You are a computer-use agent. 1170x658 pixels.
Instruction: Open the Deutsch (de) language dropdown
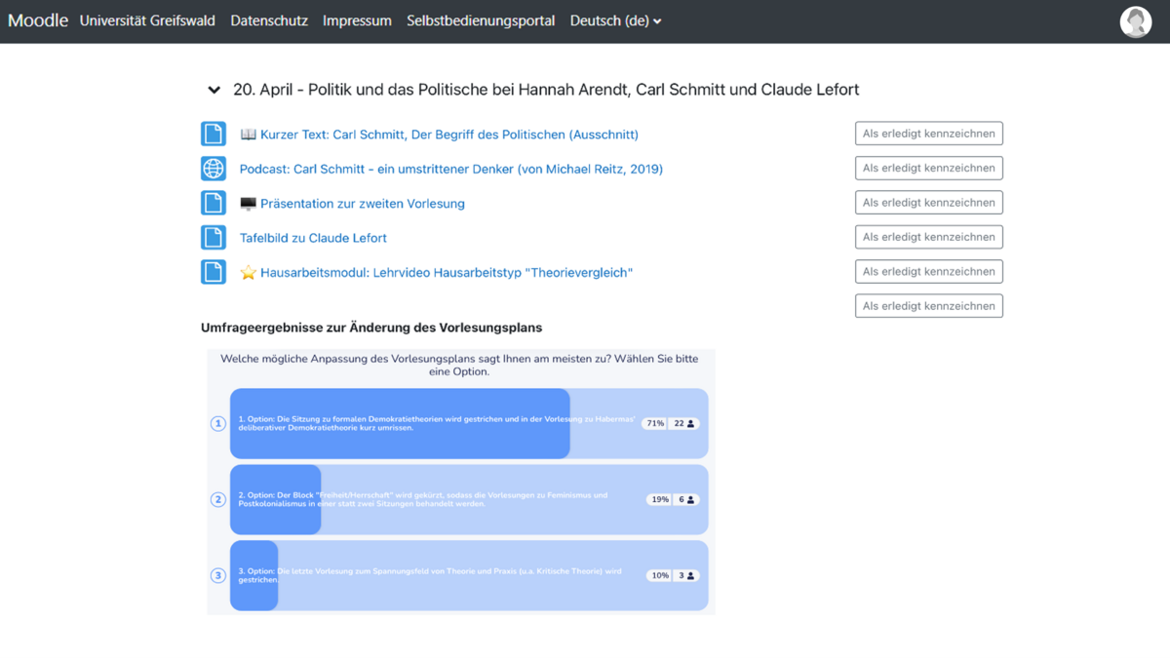point(615,20)
